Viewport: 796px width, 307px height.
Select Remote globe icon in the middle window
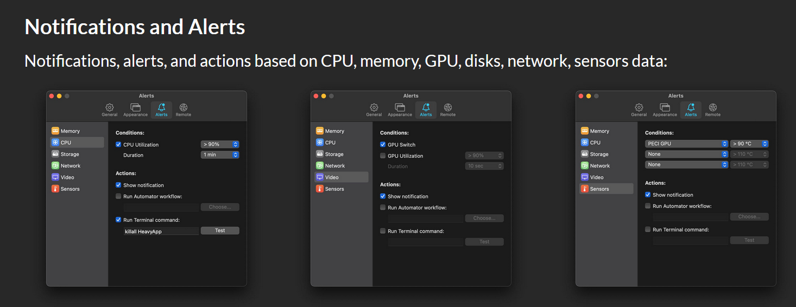coord(448,107)
